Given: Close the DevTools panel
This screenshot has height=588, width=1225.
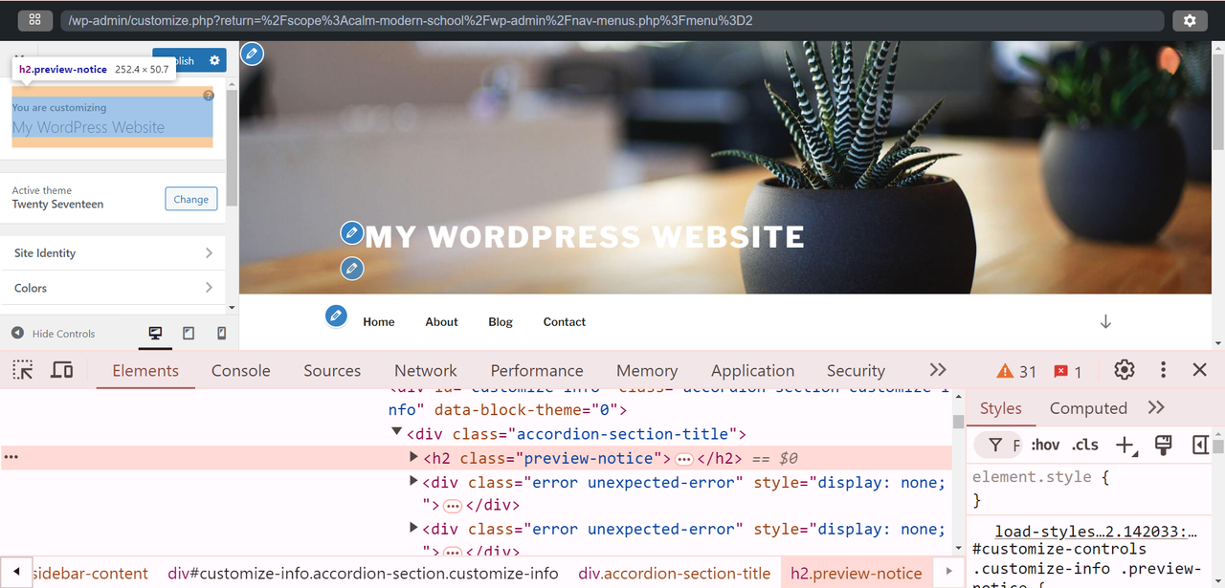Looking at the screenshot, I should [x=1200, y=370].
